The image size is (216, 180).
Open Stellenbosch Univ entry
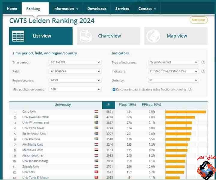[34, 133]
